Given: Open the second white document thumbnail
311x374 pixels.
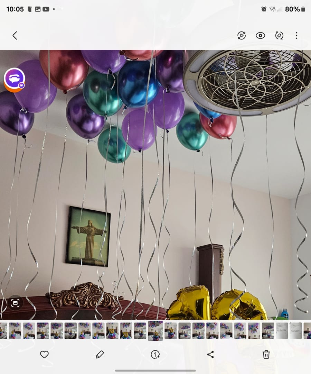Looking at the screenshot, I should point(296,331).
